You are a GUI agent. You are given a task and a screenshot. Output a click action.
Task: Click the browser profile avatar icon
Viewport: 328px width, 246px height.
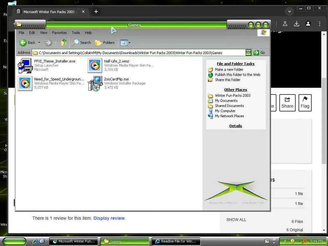[308, 24]
